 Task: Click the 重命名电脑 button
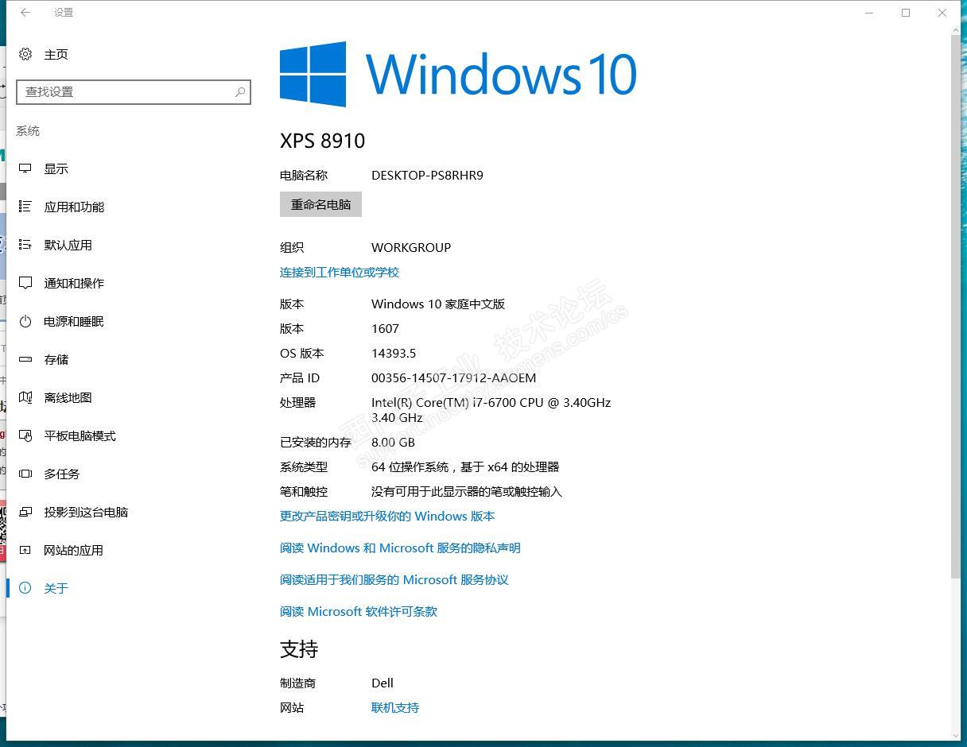320,204
